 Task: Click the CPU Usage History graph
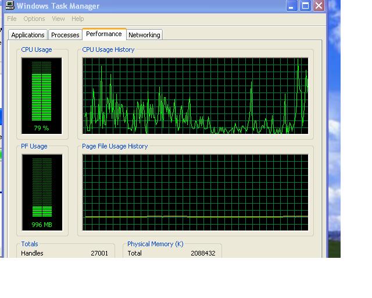[195, 96]
